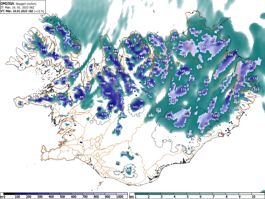Click the visibility value 323 on the map
Screen dimensions: 265x199
click(164, 77)
